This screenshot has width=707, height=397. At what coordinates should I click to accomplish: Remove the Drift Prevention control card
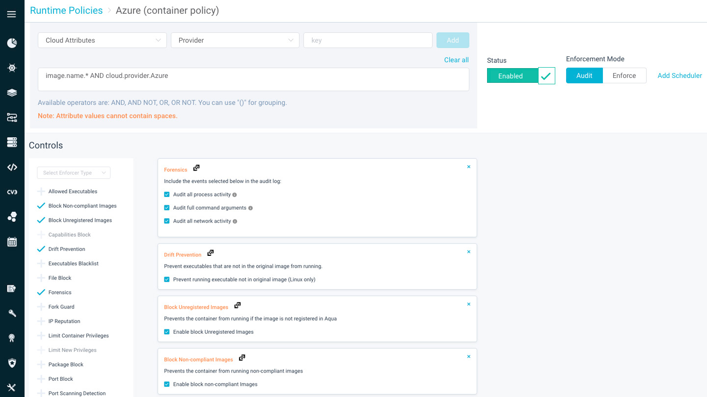(x=468, y=252)
